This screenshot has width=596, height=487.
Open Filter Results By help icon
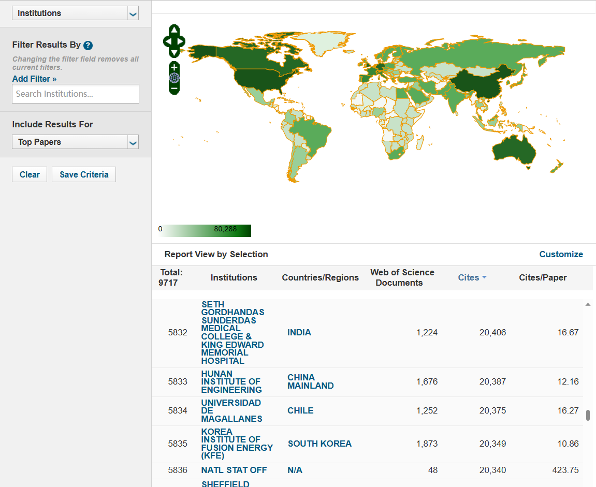[x=88, y=45]
